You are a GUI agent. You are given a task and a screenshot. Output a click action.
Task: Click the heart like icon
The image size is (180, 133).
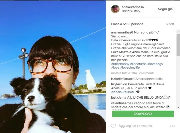[x=113, y=126]
